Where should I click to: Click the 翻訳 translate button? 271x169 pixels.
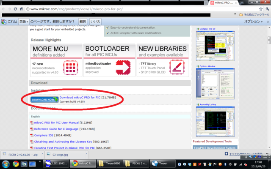click(83, 22)
